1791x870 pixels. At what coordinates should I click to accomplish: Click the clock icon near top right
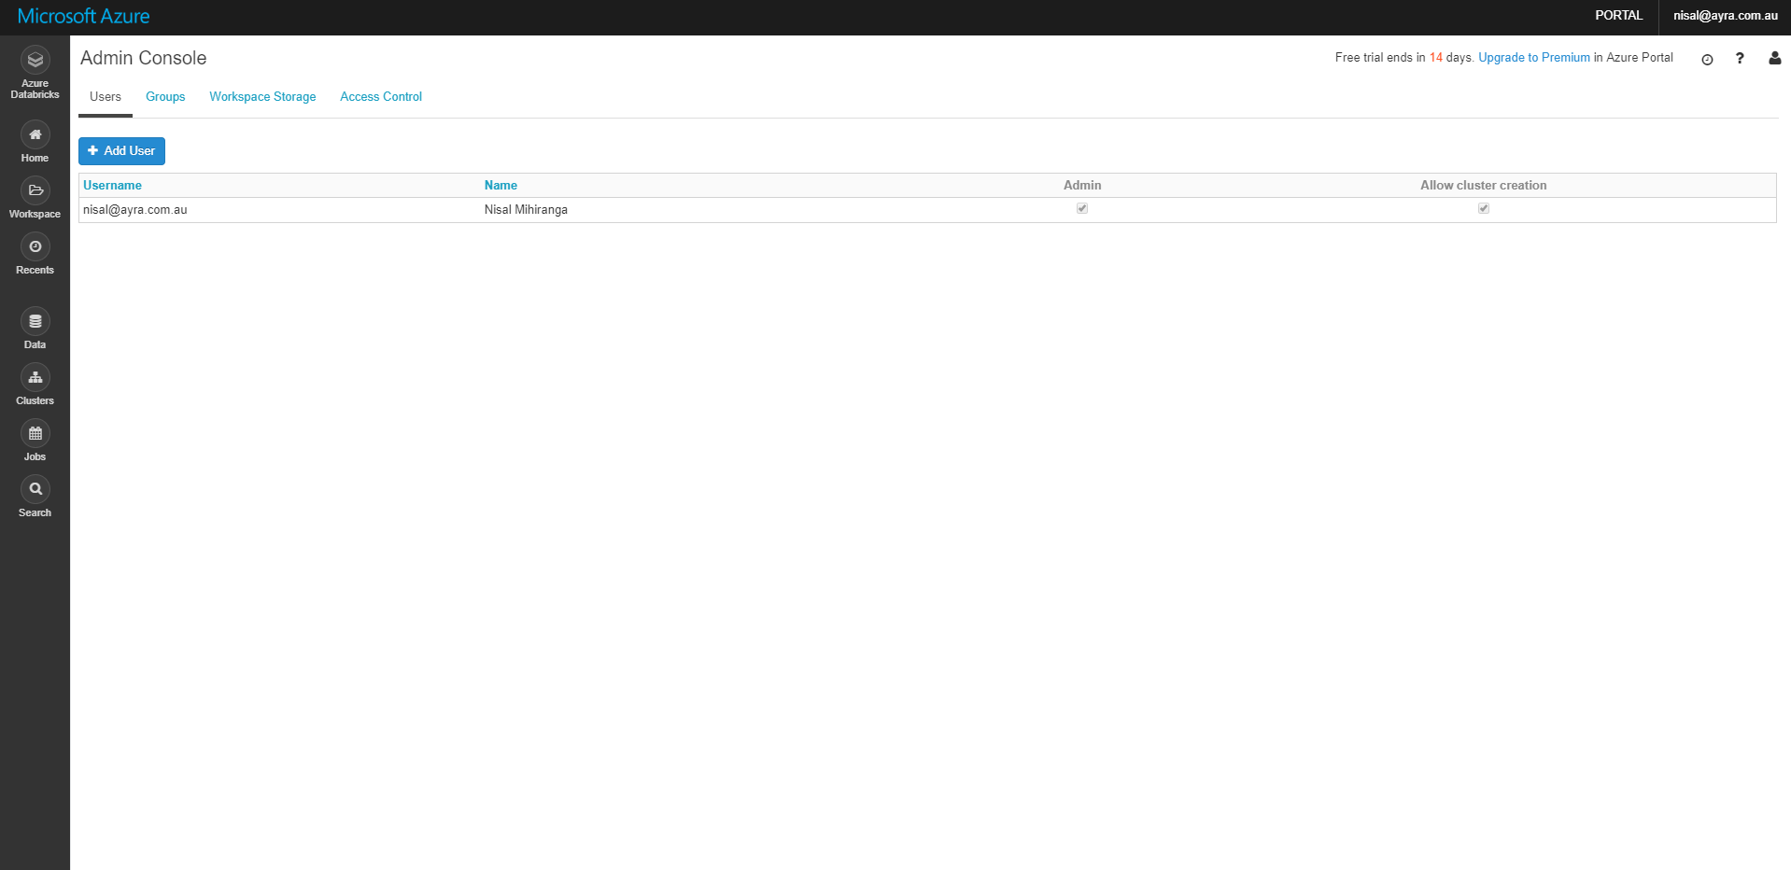coord(1707,59)
